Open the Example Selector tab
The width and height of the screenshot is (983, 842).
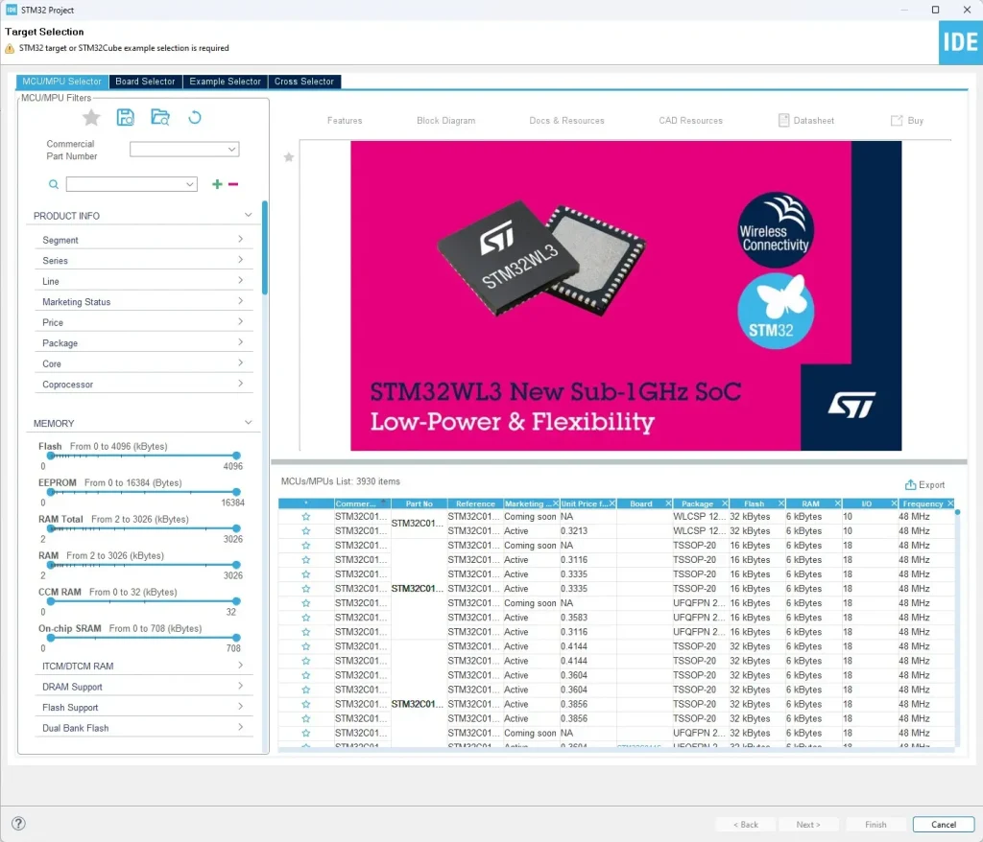coord(225,82)
